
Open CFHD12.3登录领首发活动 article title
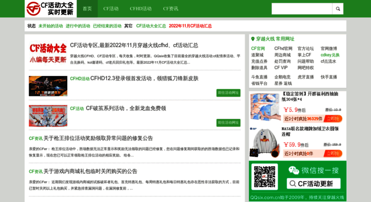pyautogui.click(x=144, y=78)
